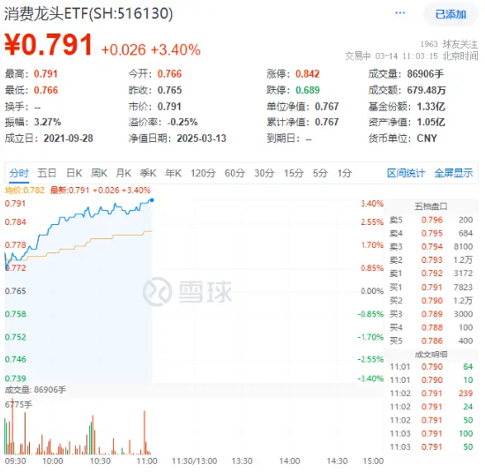Click the 11:03 trade with volume 100
Screen dimensions: 485x472
(431, 433)
